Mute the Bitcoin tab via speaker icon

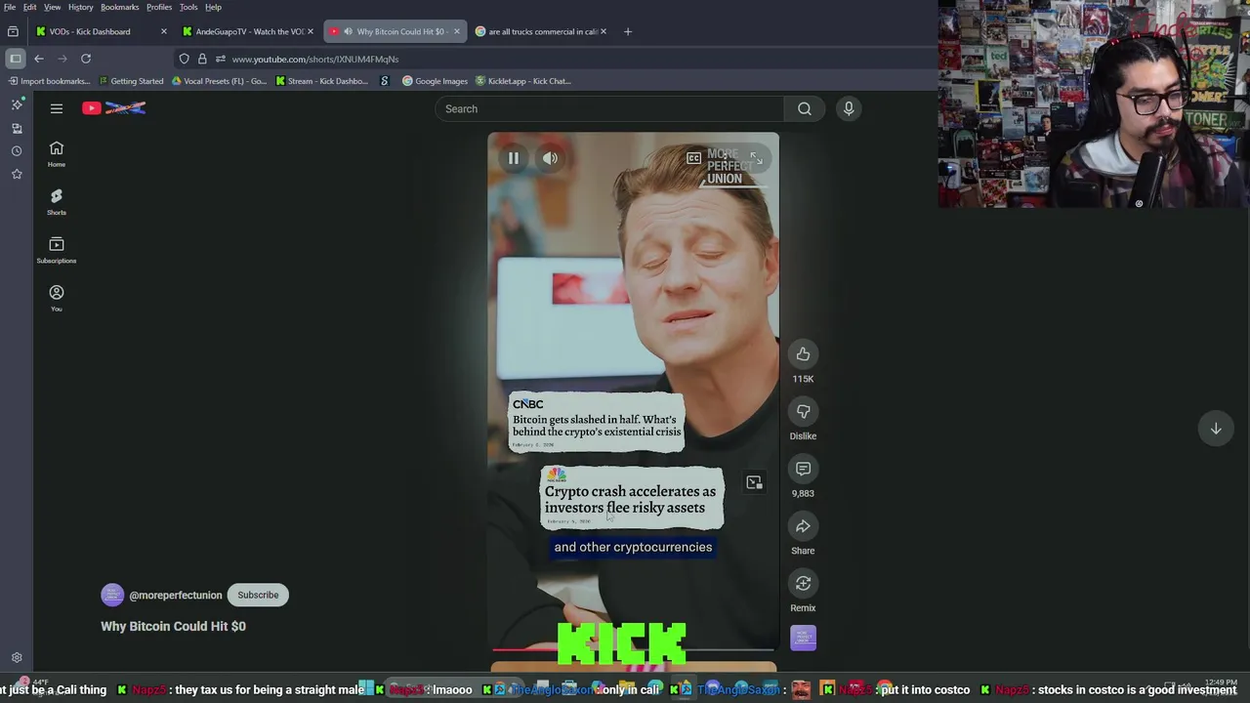click(x=348, y=31)
